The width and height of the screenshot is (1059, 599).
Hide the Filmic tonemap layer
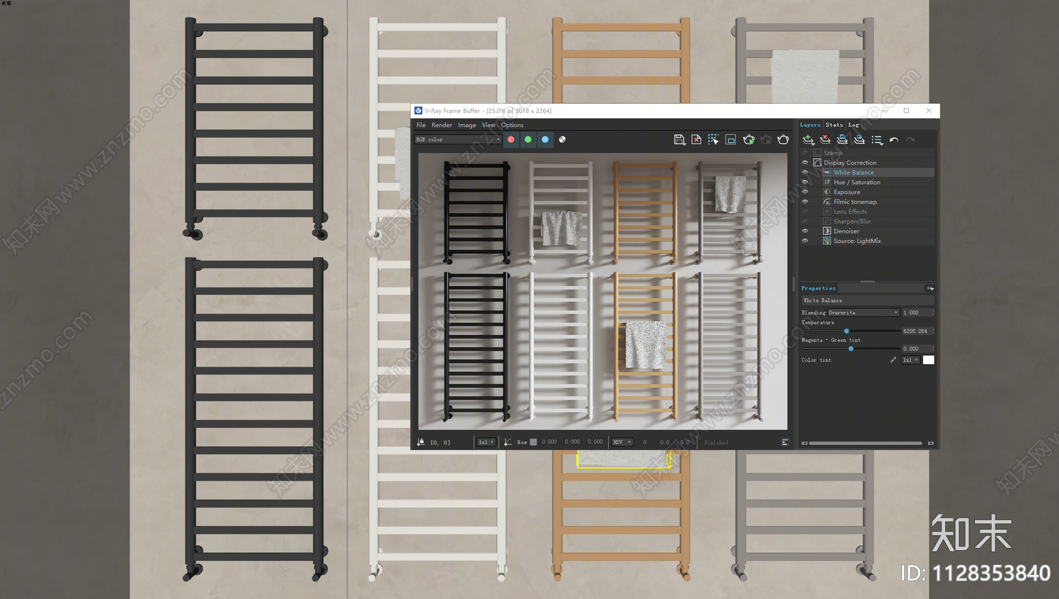pos(805,202)
